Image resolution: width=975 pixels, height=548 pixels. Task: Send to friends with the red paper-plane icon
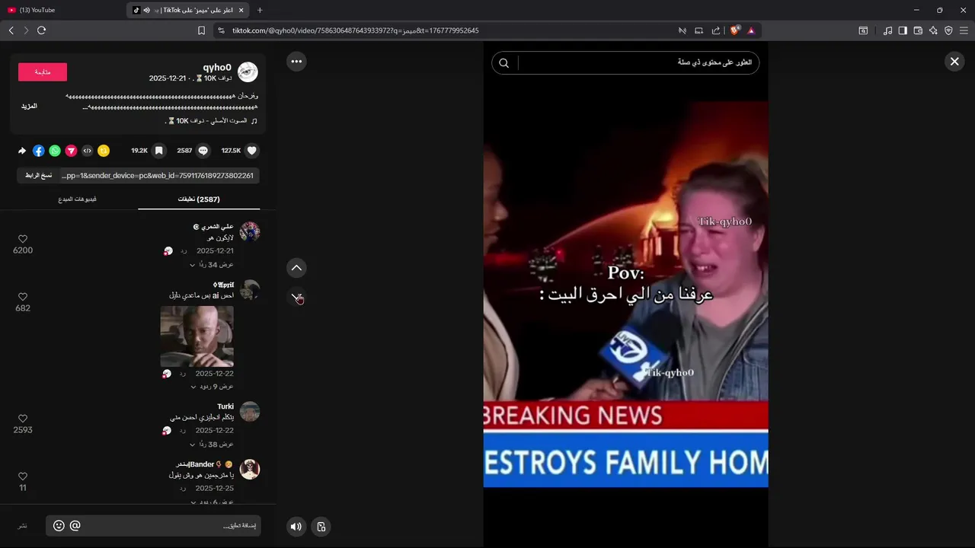71,151
